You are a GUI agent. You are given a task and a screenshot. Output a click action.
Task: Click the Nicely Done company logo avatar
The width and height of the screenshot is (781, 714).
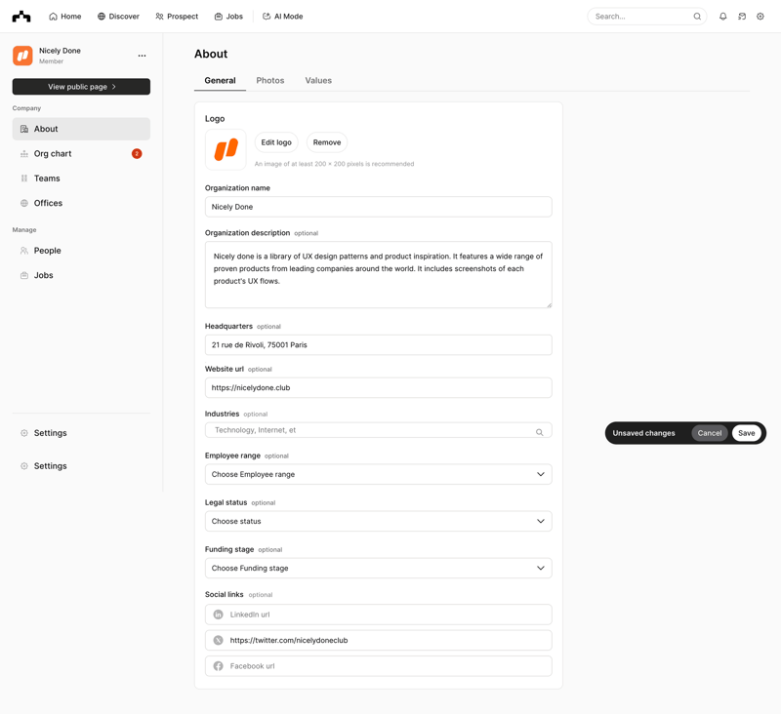(24, 56)
